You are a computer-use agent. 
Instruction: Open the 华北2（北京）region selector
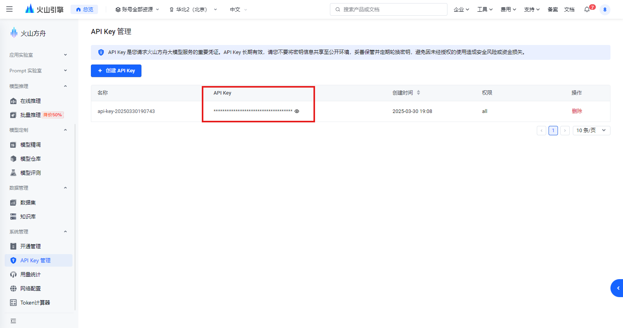pos(193,9)
